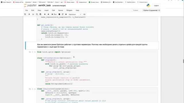Open the Widgets menu
This screenshot has height=103, width=184.
coord(69,10)
